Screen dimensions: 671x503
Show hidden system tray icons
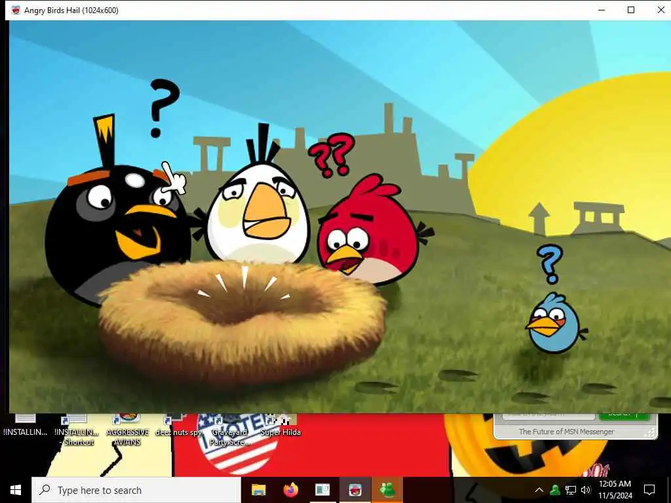[x=539, y=490]
